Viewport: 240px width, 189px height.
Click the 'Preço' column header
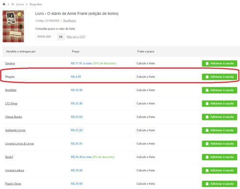coord(75,51)
